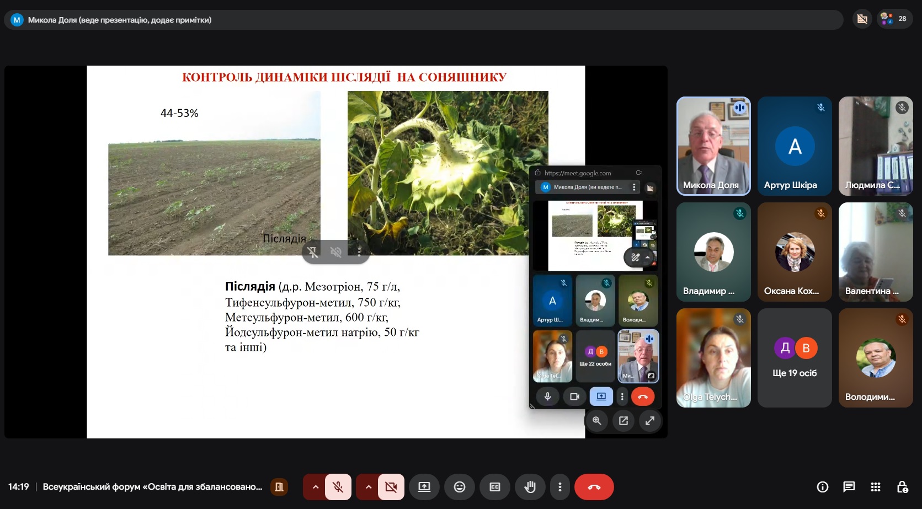Open presentation in a new window
The height and width of the screenshot is (509, 922).
[623, 421]
